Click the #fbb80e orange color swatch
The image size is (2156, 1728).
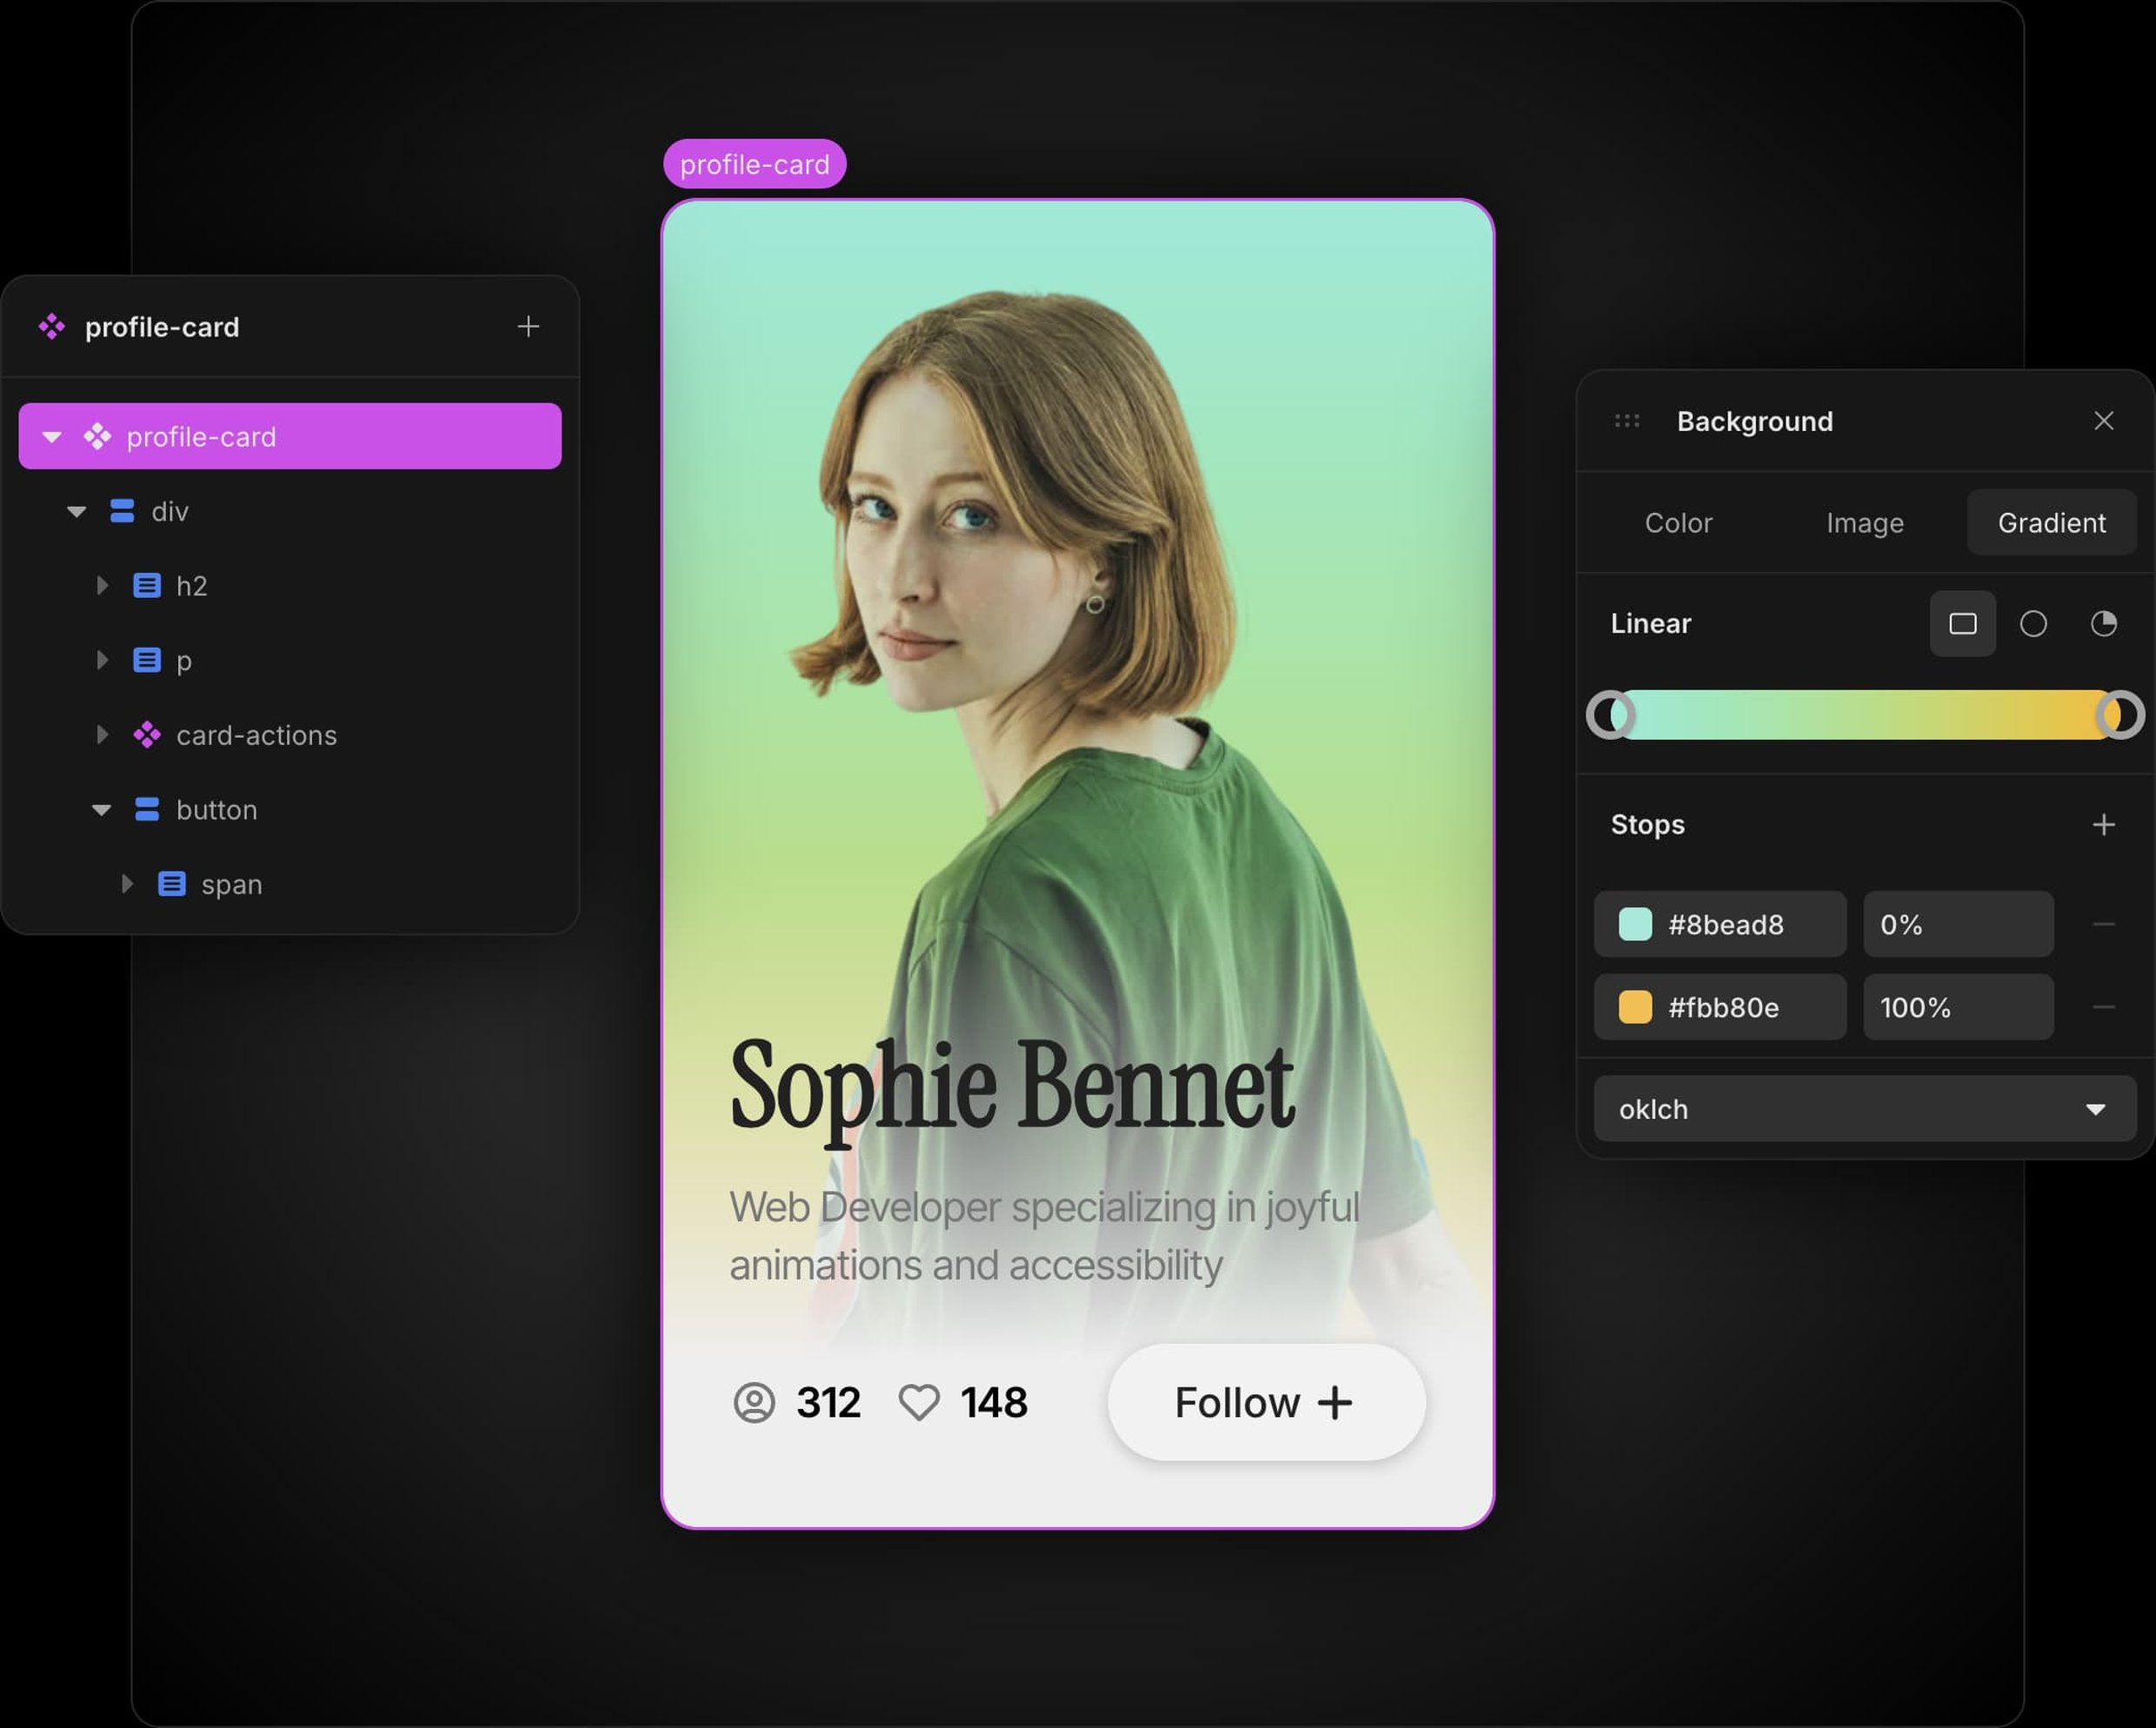click(x=1635, y=1007)
